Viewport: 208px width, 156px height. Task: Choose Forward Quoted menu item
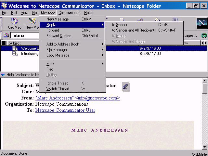(x=73, y=36)
